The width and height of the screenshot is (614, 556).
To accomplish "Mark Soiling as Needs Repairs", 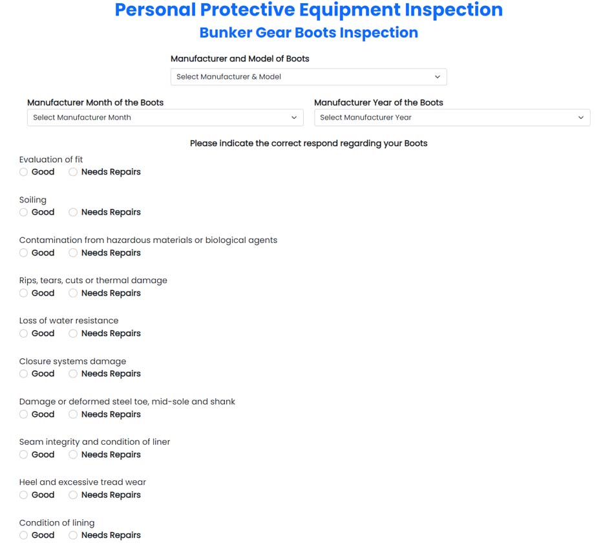I will coord(73,211).
